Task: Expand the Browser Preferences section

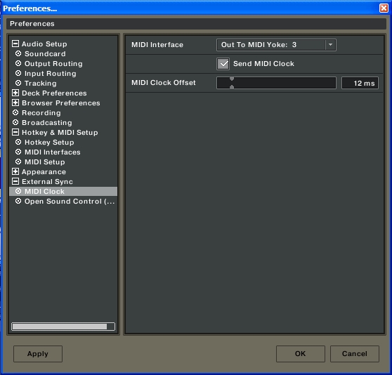Action: pos(15,103)
